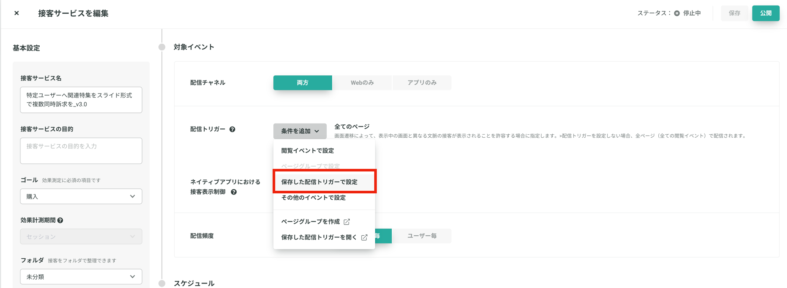Screen dimensions: 787x288
Task: Click external-link icon beside ページグループを作成
Action: 347,222
